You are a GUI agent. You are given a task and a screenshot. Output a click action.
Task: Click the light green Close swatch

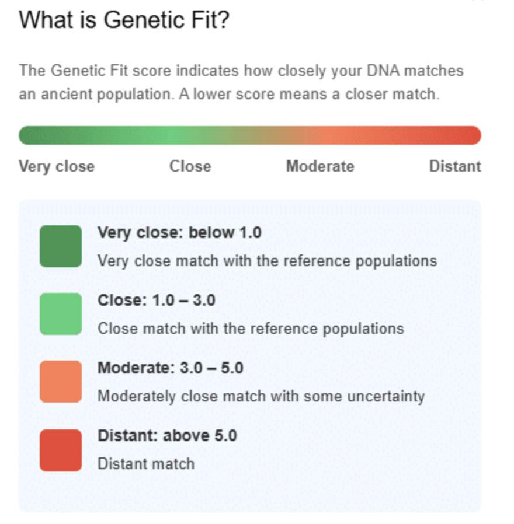[61, 314]
